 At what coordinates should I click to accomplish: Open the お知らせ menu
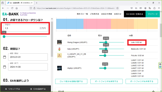click(118, 14)
